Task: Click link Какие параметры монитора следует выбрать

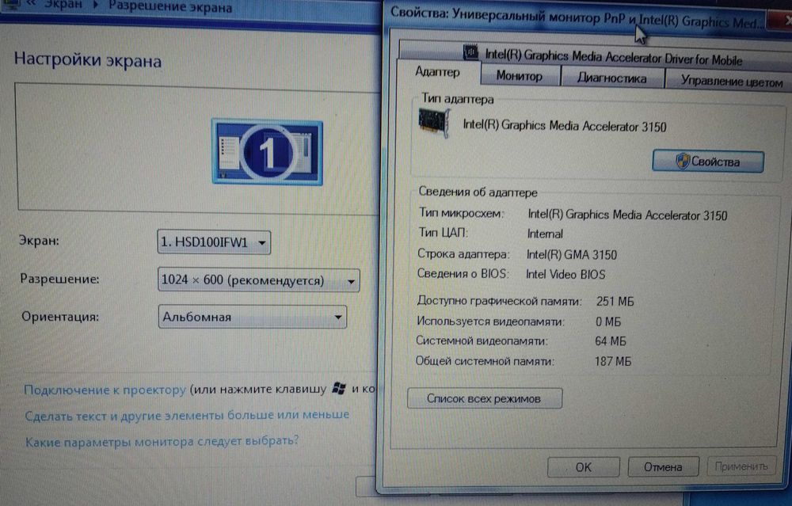Action: (162, 441)
